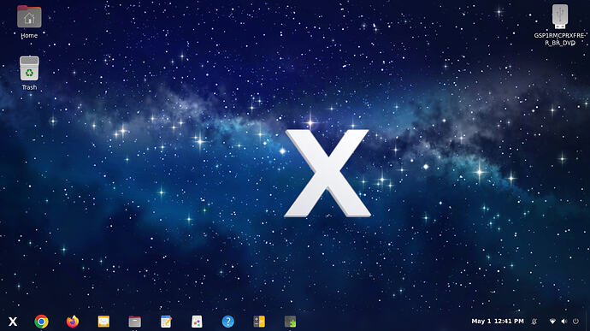Launch Firefox from the taskbar

(73, 322)
